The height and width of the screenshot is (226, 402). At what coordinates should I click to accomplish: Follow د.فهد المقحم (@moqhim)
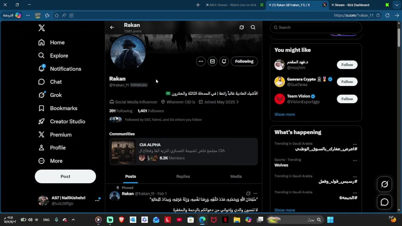(347, 65)
